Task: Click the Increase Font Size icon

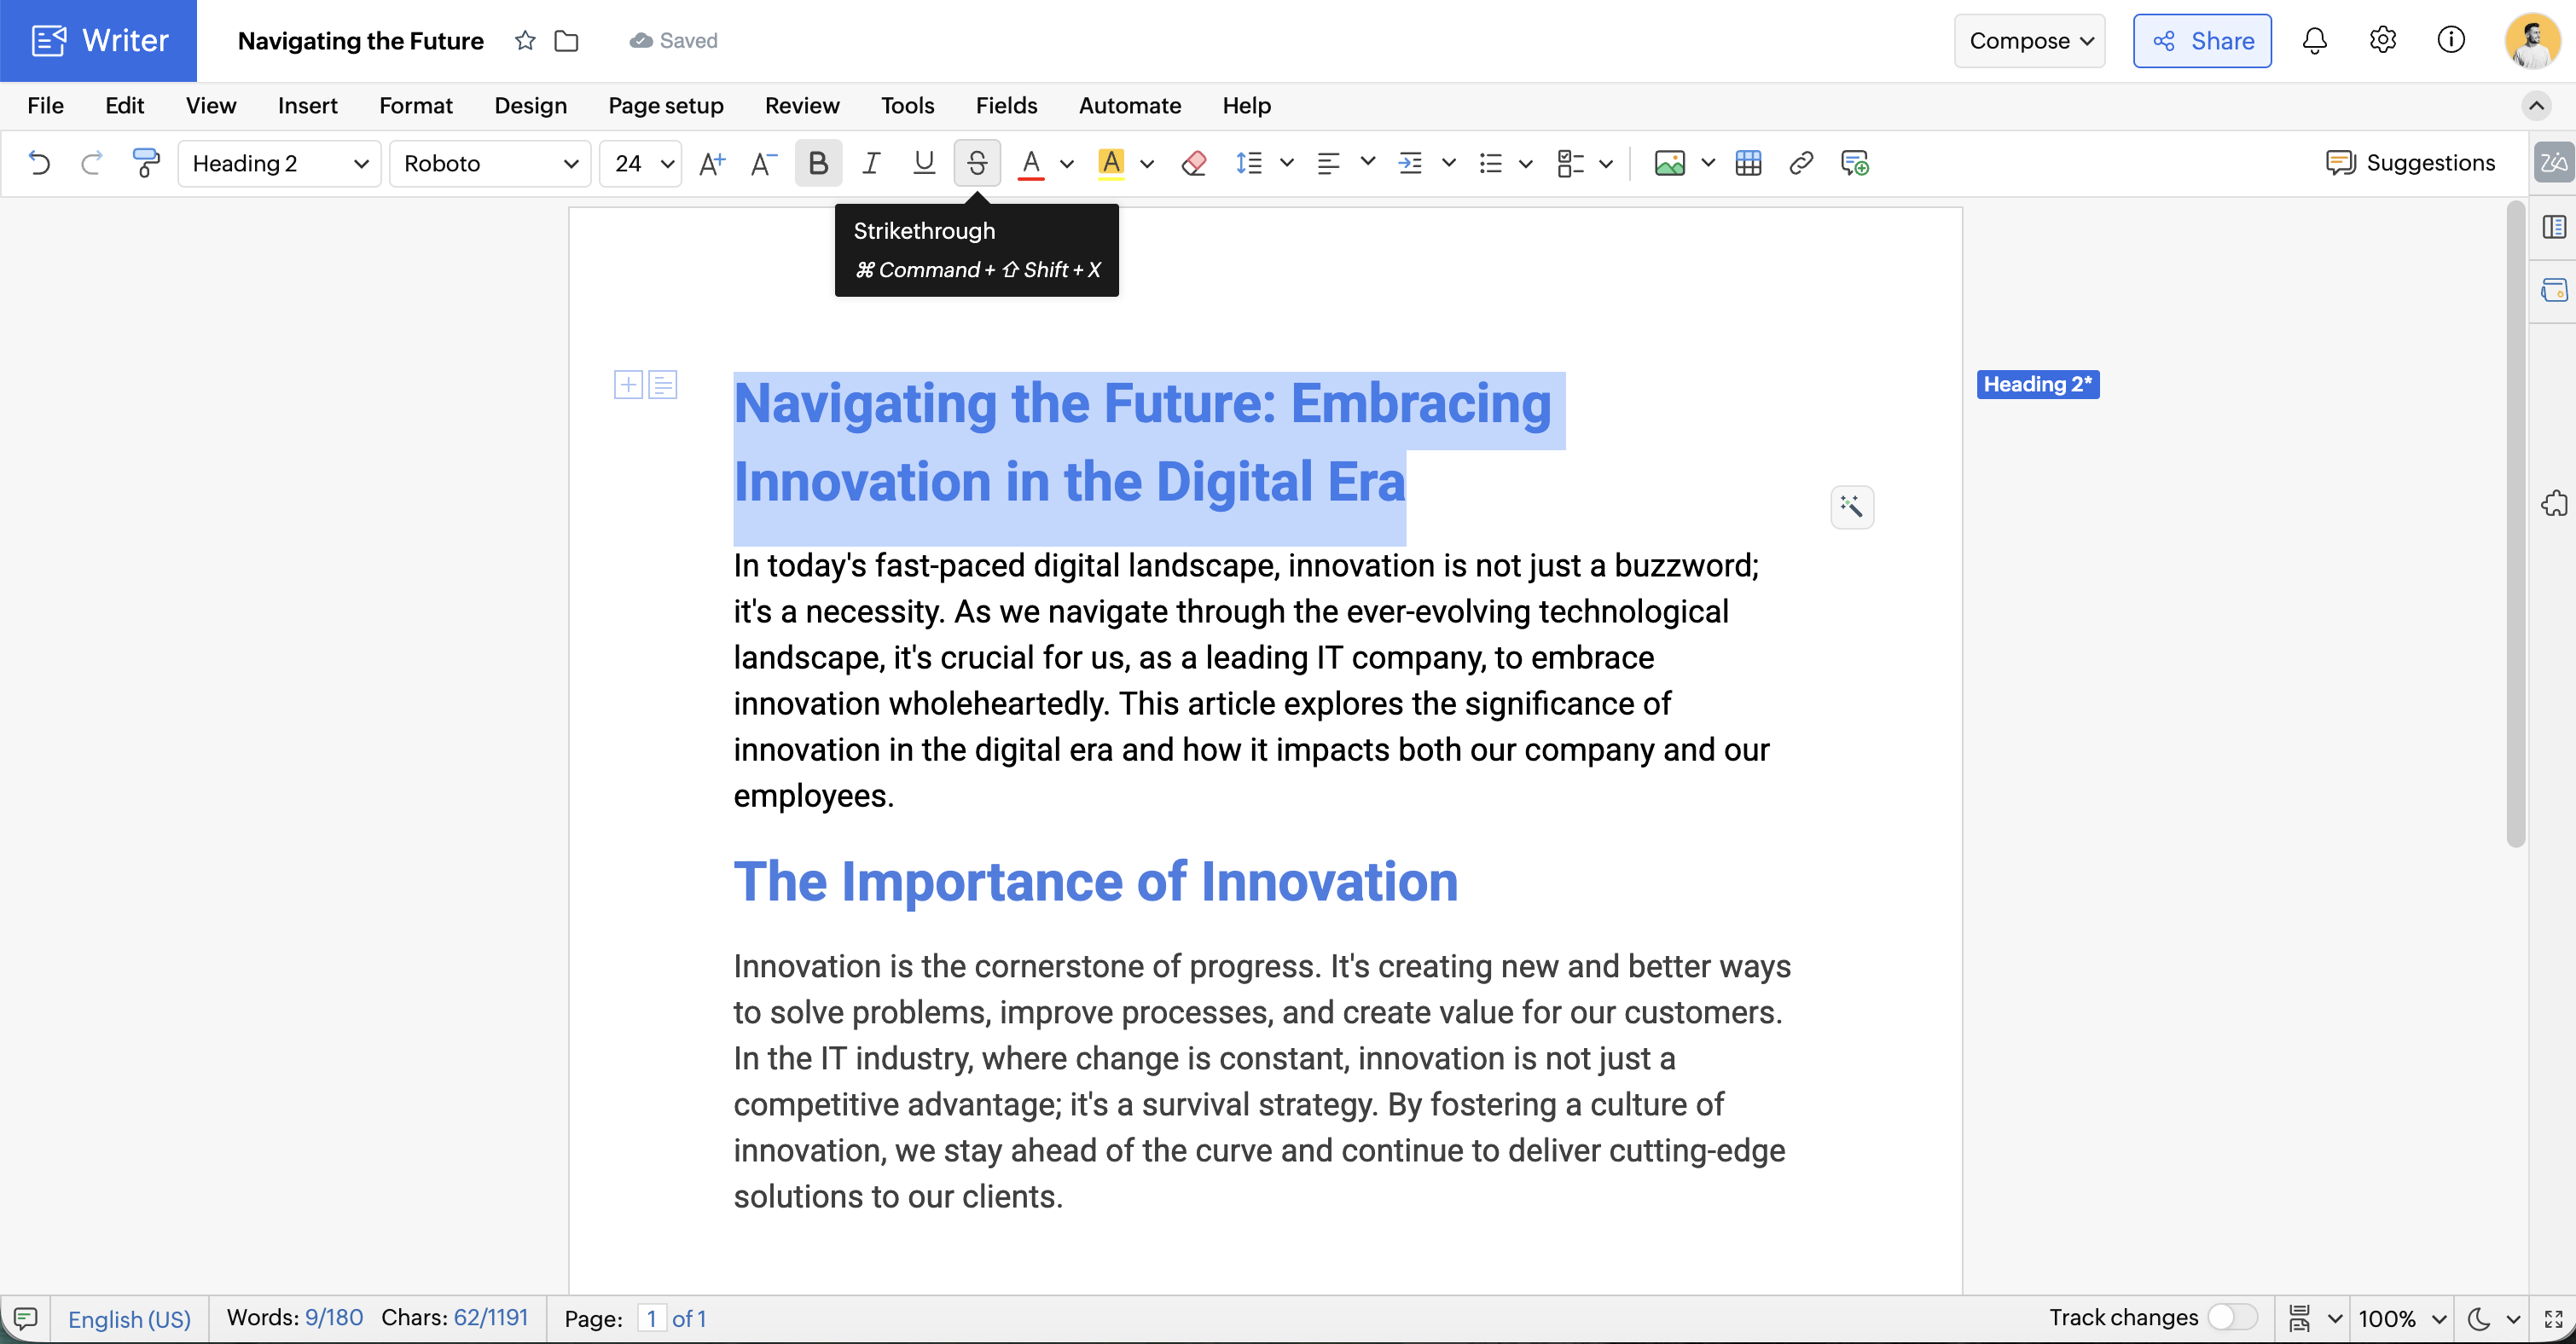Action: tap(711, 163)
